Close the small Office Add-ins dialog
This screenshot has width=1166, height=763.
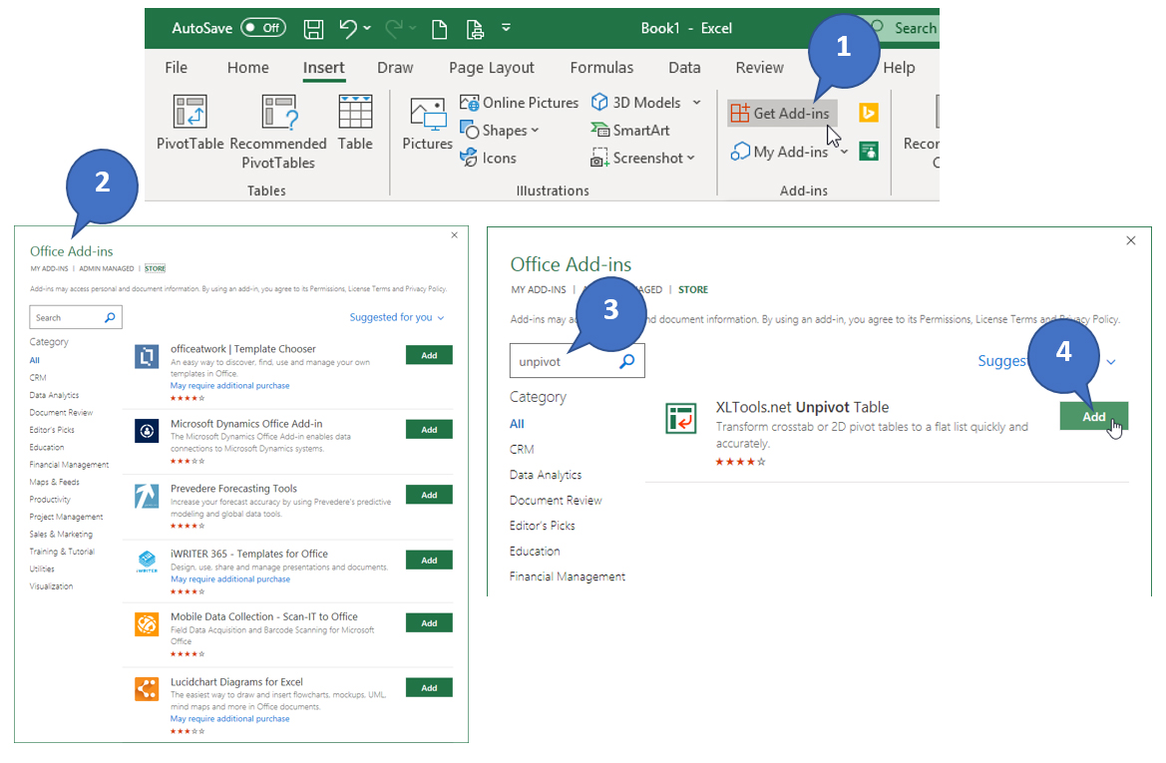(x=455, y=235)
